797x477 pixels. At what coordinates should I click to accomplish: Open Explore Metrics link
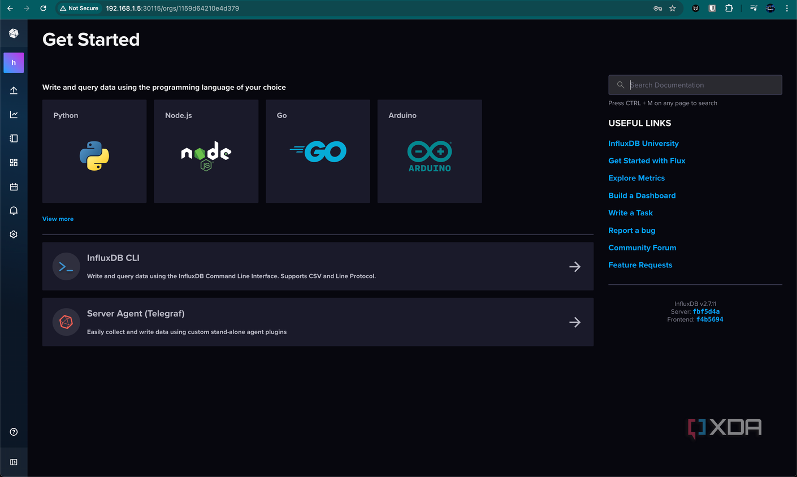(636, 178)
